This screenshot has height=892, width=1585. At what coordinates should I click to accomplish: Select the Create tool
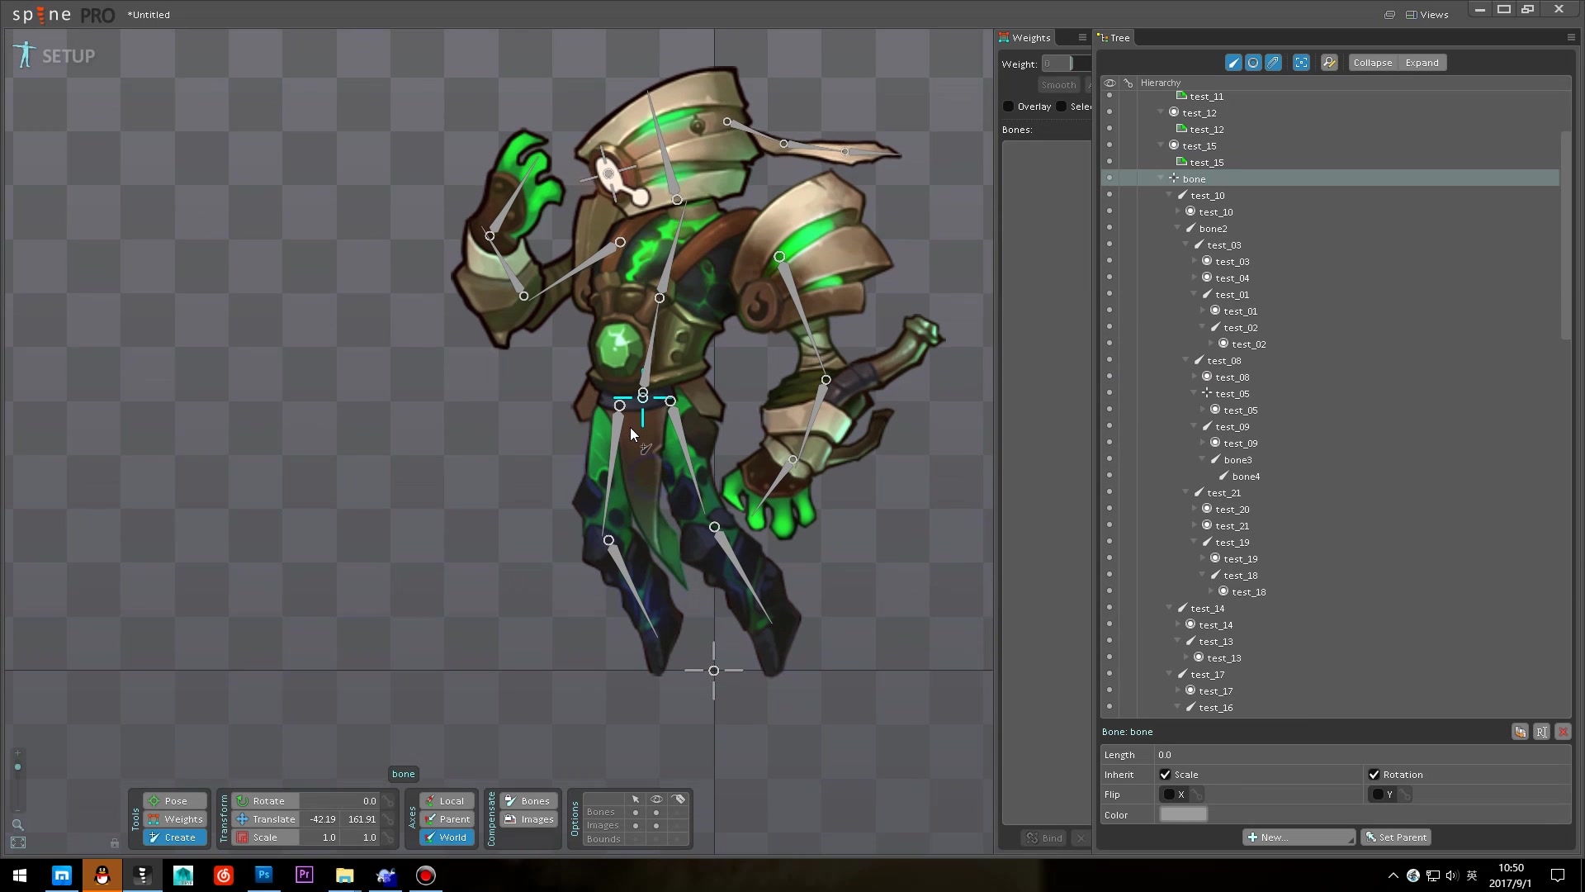[175, 837]
